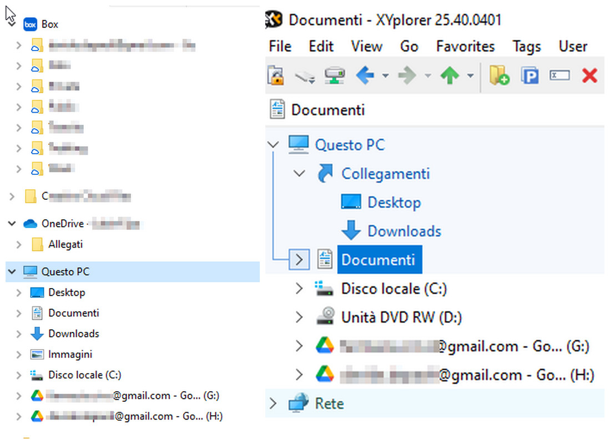Go forward with the gray right arrow
This screenshot has width=610, height=444.
coord(407,75)
